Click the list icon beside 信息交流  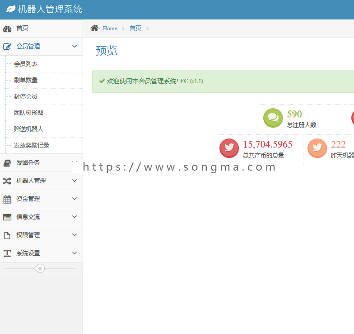point(7,217)
